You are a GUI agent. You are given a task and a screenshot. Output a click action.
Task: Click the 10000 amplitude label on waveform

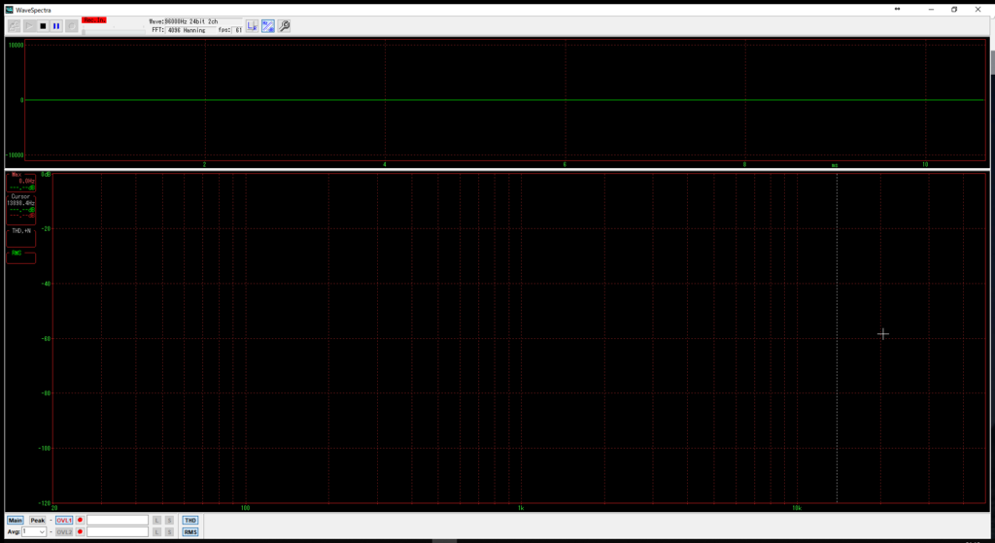(x=16, y=45)
